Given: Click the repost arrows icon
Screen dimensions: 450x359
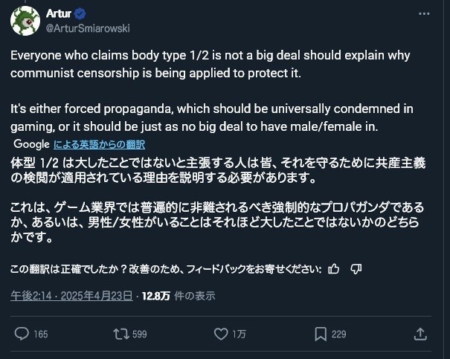Looking at the screenshot, I should coord(120,334).
